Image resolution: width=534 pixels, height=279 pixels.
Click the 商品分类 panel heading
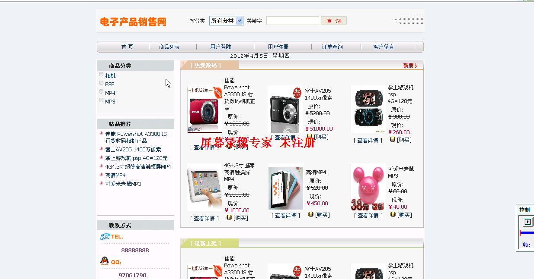120,66
